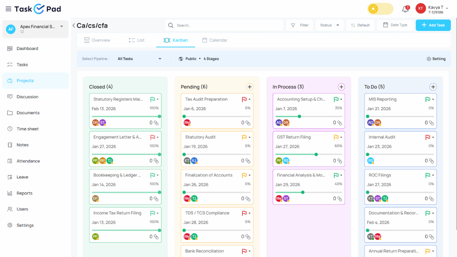
Task: Click the Add Task button
Action: (x=432, y=25)
